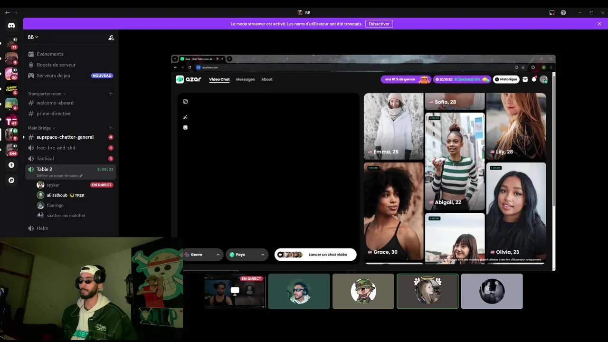
Task: Click Emma, 25 profile card
Action: 393,126
